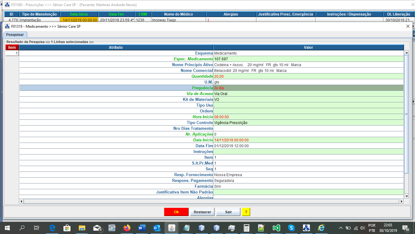Viewport: 415px width, 234px height.
Task: Open the green Visual Studio taskbar icon
Action: tap(276, 228)
